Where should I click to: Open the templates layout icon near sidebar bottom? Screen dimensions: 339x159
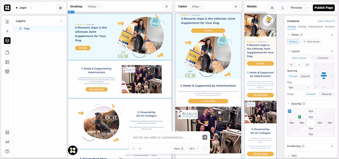tap(7, 132)
